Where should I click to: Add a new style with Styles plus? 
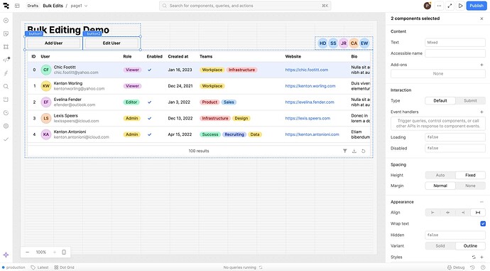(x=482, y=257)
